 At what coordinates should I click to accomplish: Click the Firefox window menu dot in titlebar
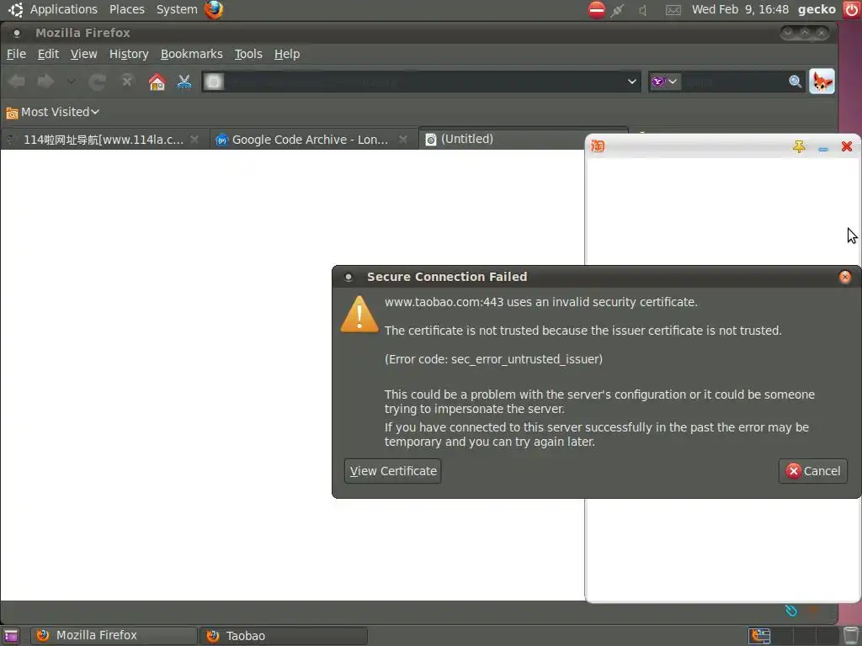(17, 33)
